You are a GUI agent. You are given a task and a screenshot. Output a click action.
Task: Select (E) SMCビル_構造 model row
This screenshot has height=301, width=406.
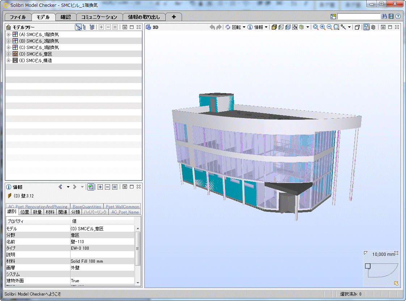click(x=73, y=60)
